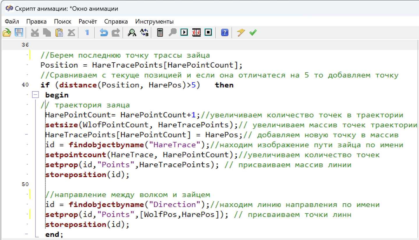419x240 pixels.
Task: Click the "setpointcount" function call
Action: tap(76, 155)
